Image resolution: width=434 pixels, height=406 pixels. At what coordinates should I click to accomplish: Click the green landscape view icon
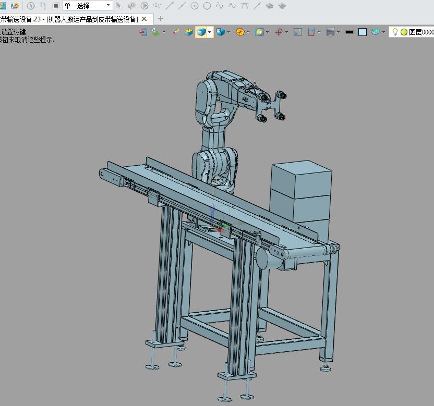click(x=156, y=32)
